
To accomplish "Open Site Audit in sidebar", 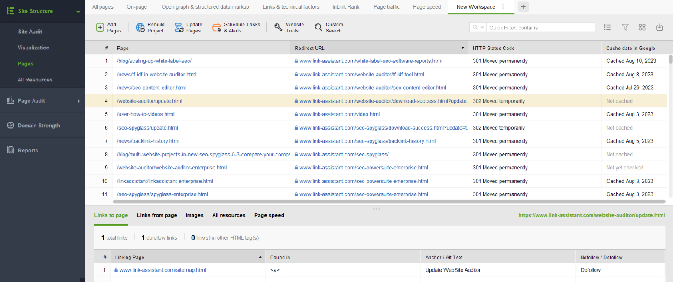I will (30, 32).
